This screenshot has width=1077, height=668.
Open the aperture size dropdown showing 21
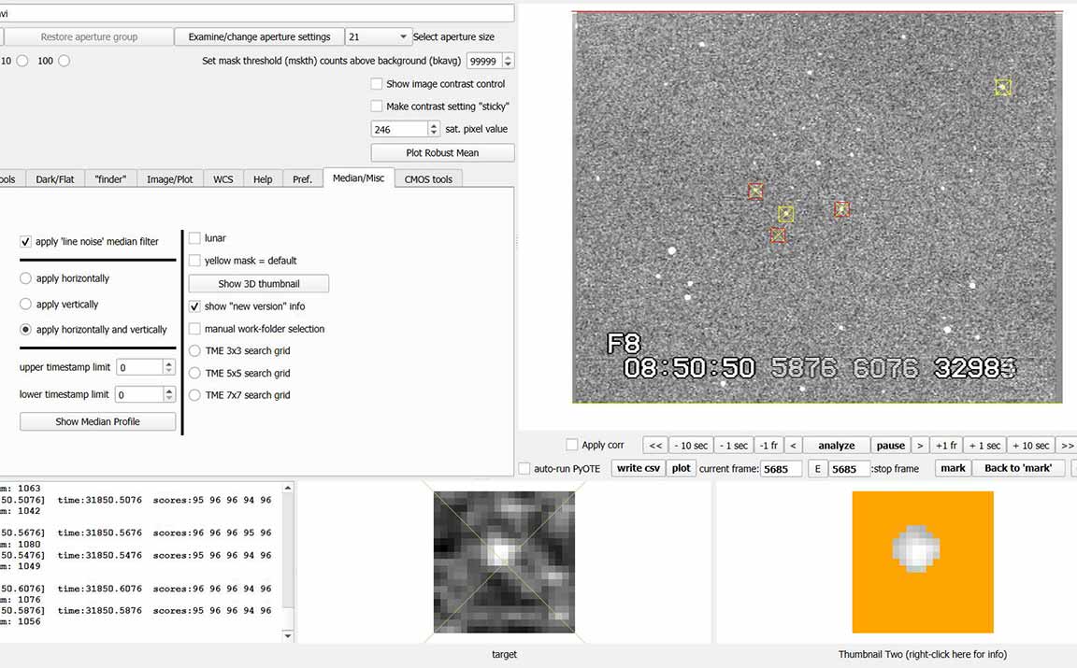[x=378, y=36]
